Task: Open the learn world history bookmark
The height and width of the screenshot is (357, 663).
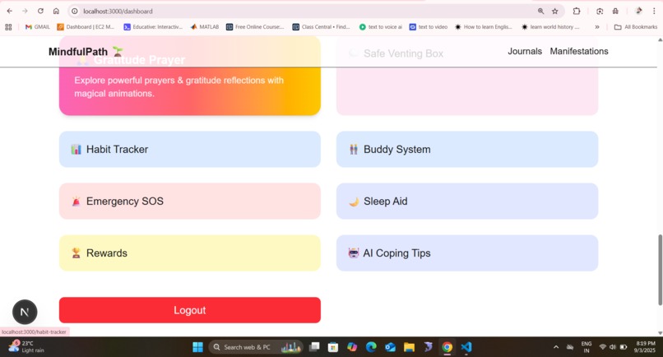Action: tap(550, 26)
